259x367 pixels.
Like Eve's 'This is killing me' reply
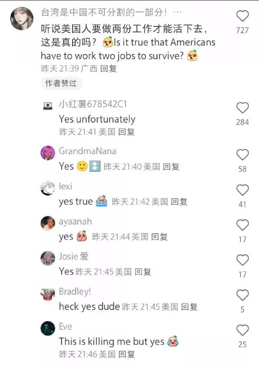(242, 330)
